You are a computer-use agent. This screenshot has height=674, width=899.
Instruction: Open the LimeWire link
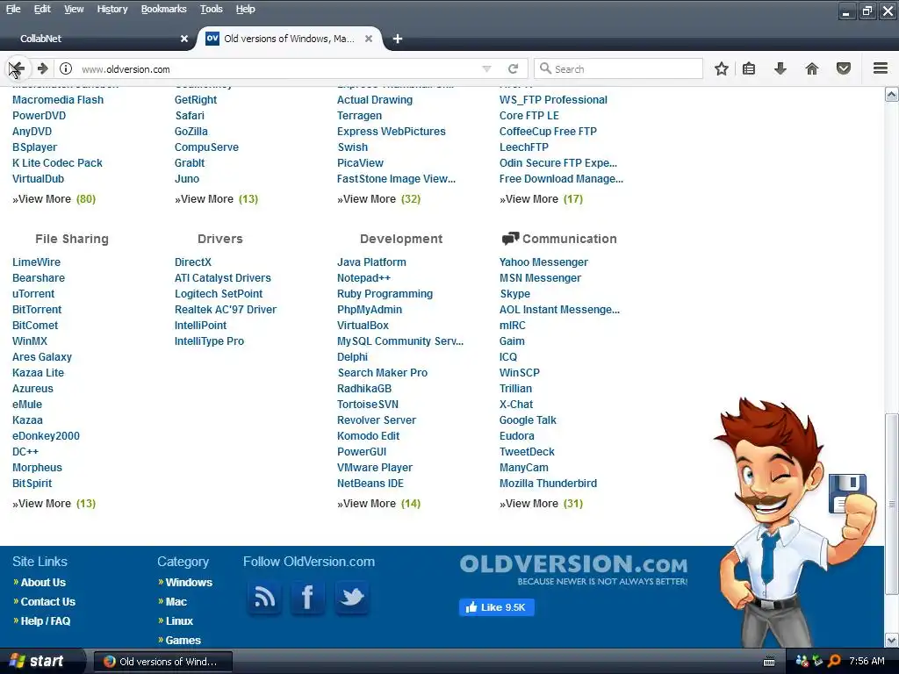36,262
